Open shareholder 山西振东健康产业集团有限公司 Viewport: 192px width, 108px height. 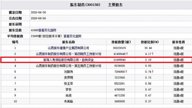69,48
